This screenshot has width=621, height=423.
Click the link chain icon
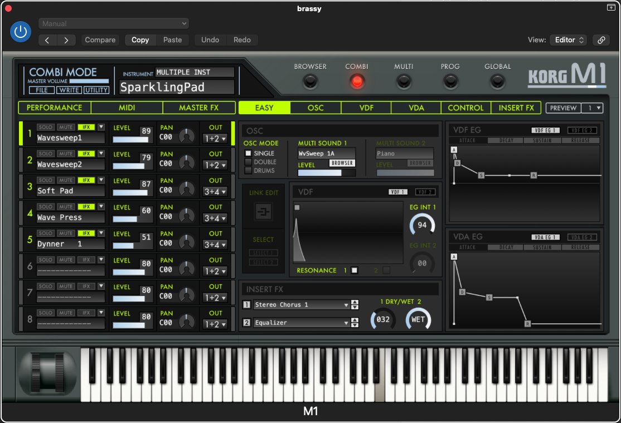click(x=601, y=40)
